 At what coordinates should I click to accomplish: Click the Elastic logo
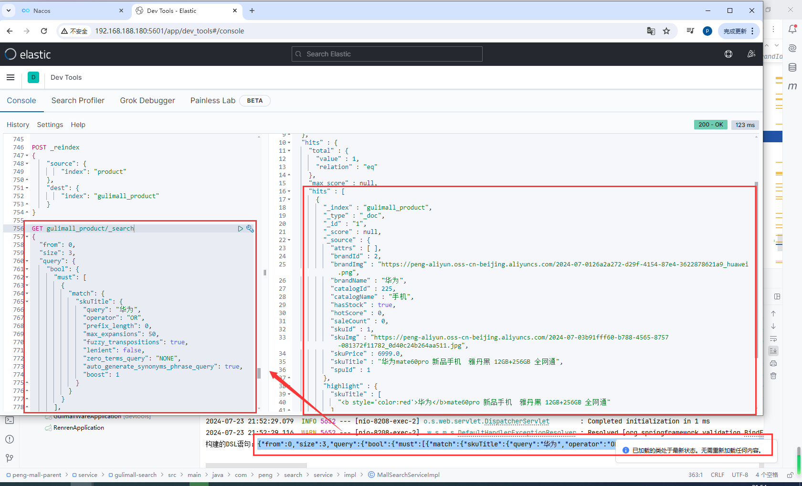click(x=28, y=54)
